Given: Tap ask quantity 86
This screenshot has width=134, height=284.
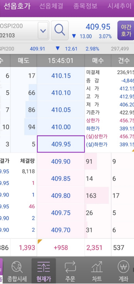Looking at the screenshot, I should coord(32,110).
